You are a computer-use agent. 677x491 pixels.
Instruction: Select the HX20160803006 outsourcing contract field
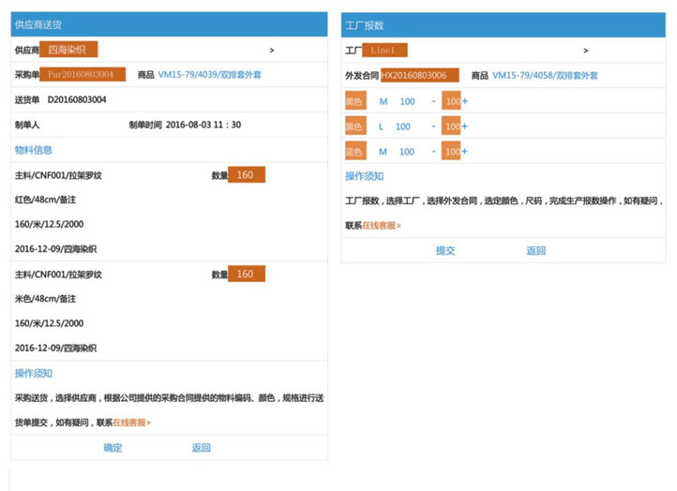pos(419,75)
